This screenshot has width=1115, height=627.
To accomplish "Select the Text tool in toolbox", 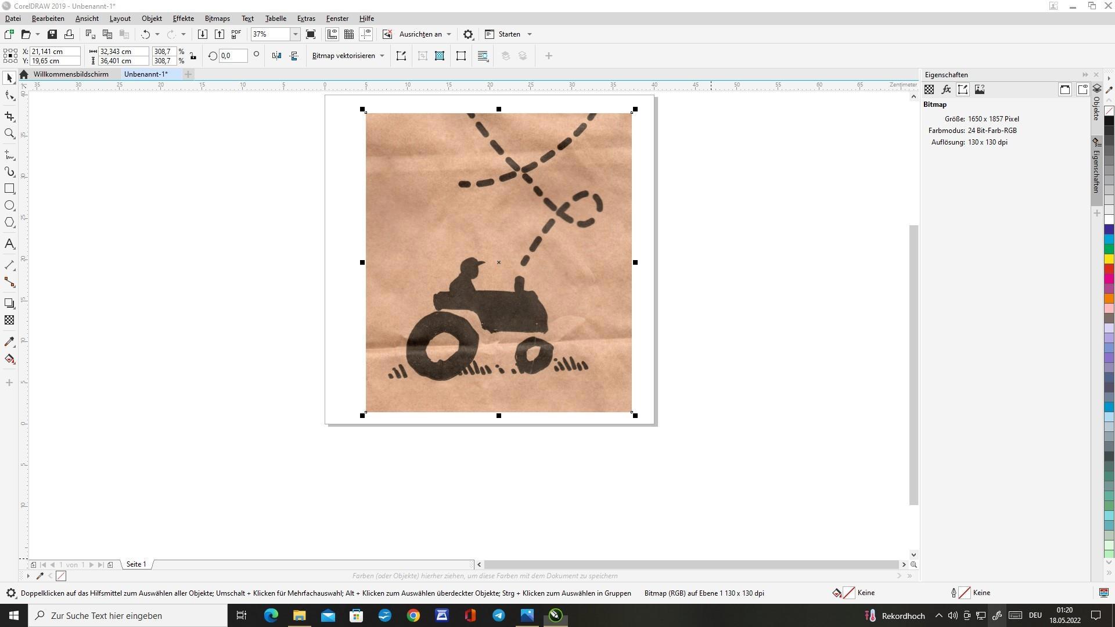I will click(x=9, y=244).
